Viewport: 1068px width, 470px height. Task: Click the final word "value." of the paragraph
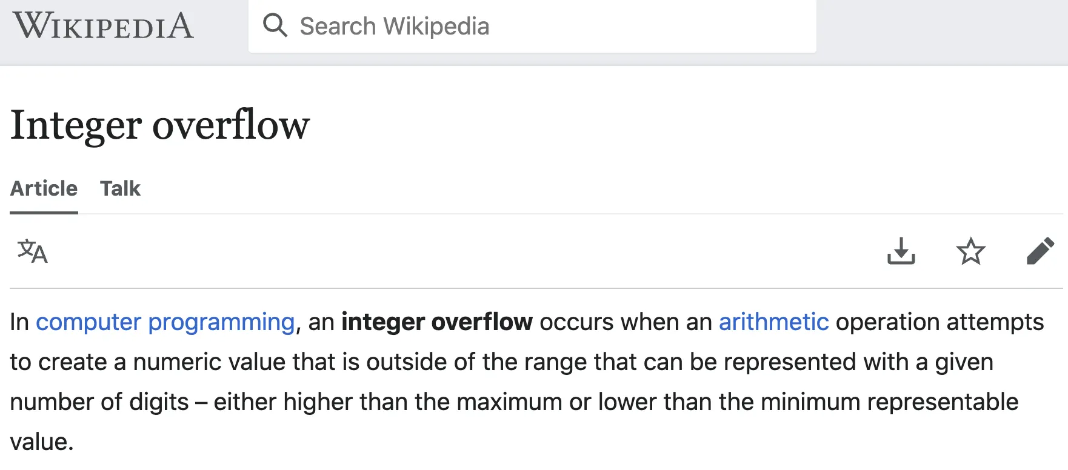(41, 442)
